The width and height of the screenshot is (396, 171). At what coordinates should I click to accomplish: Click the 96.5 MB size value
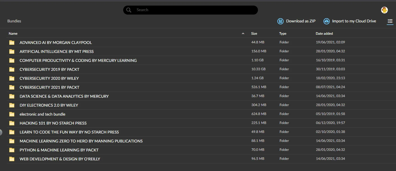(x=258, y=159)
